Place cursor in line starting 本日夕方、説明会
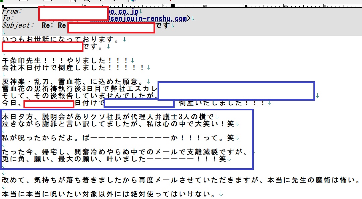This screenshot has height=199, width=362. tap(107, 117)
